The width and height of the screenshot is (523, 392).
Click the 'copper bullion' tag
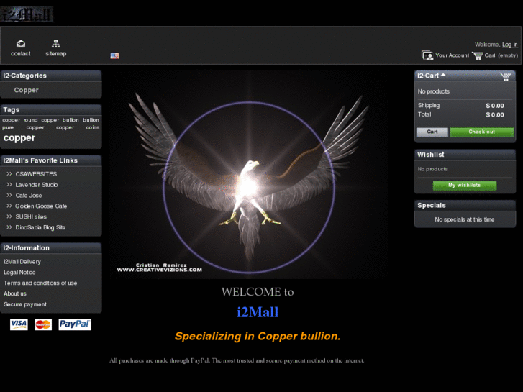(x=60, y=120)
